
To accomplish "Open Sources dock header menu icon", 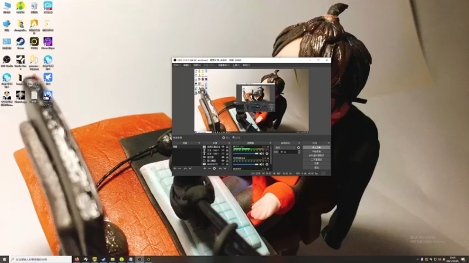I will (229, 143).
